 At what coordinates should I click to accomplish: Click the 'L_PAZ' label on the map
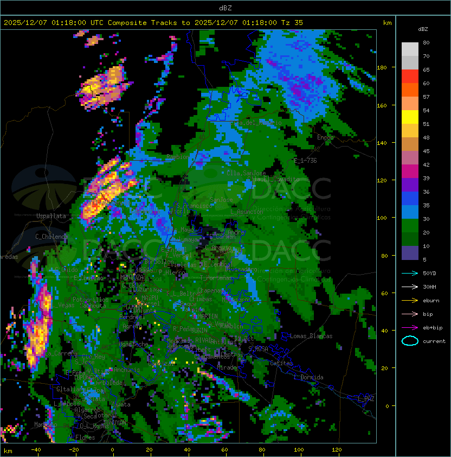366,399
